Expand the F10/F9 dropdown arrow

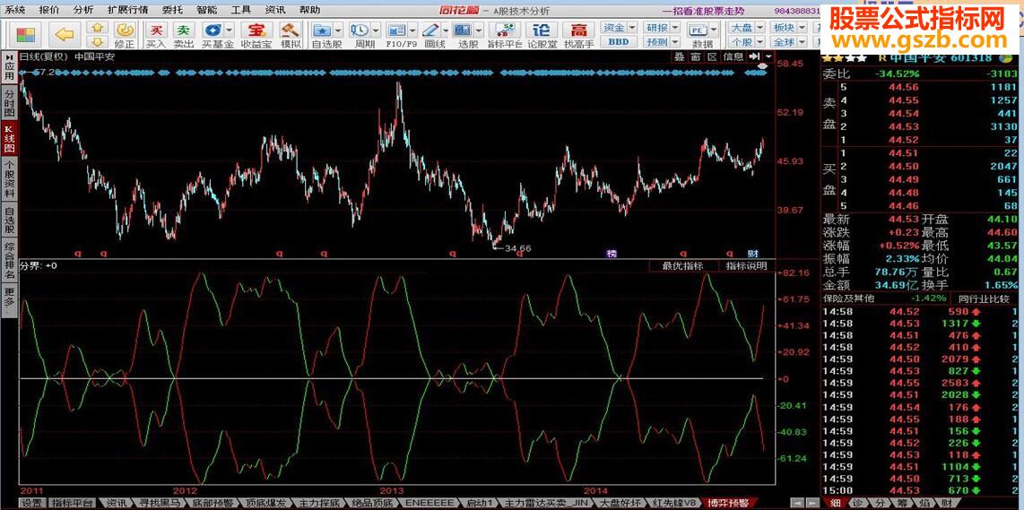tap(412, 30)
